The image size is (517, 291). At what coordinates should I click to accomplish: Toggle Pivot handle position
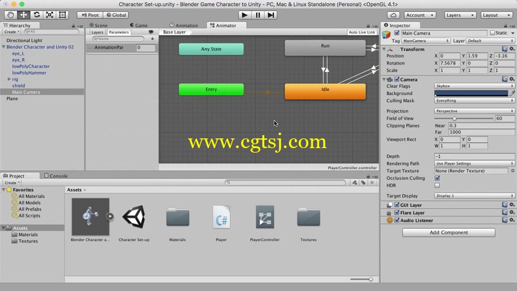pos(90,15)
